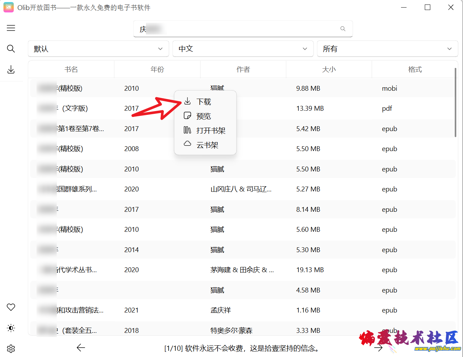
Task: Click magnifier icon inside search box
Action: (x=343, y=29)
